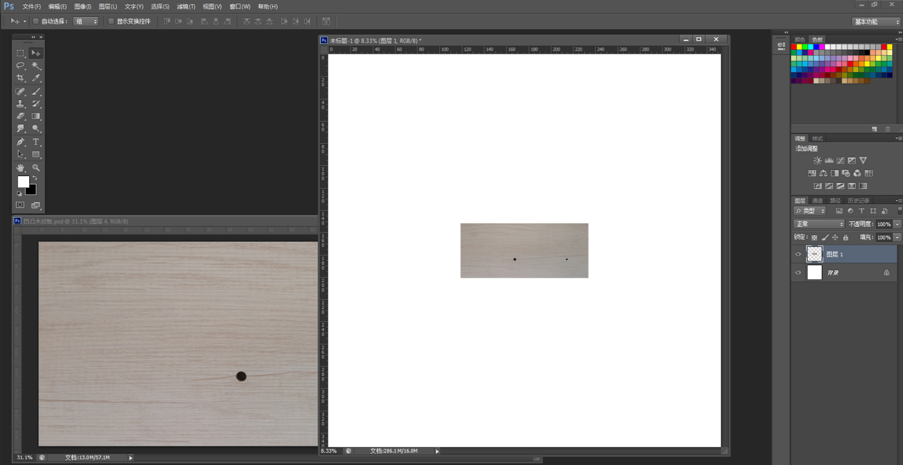Click the Brightness/Contrast adjustment icon
903x465 pixels.
pos(817,161)
